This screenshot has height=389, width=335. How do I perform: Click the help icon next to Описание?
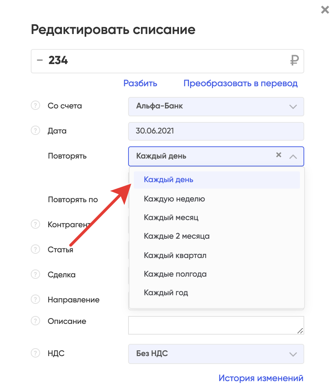(x=35, y=321)
